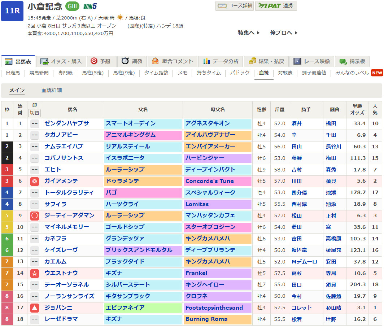Click the IPAT 連携 button
This screenshot has height=327, width=384.
pyautogui.click(x=276, y=6)
